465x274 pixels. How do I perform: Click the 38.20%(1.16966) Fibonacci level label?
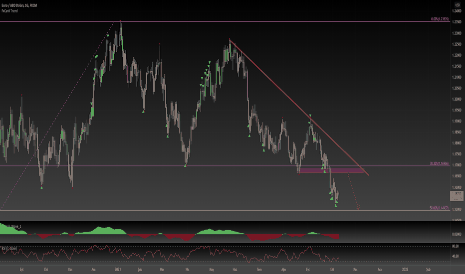[x=439, y=163]
